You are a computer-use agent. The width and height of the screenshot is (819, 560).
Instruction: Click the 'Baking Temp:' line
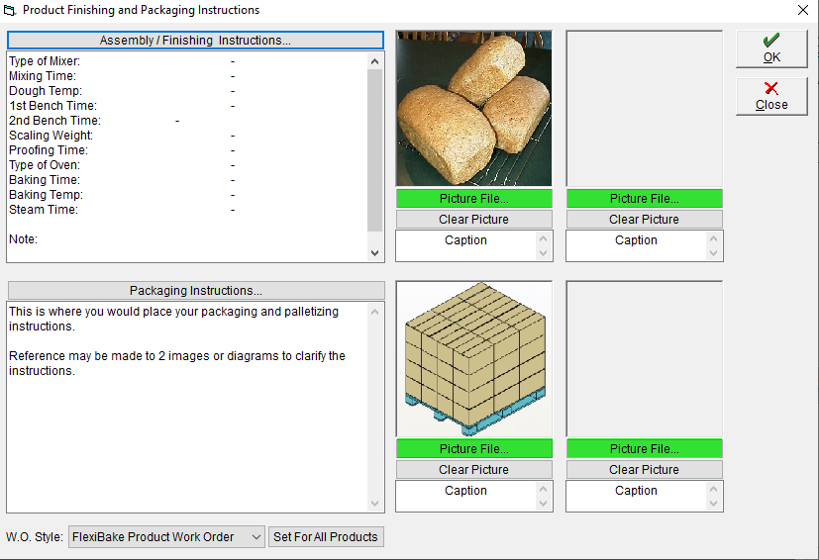coord(46,195)
